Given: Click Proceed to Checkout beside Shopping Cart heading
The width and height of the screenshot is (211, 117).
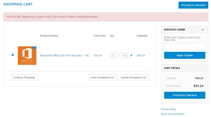Looking at the screenshot, I should pyautogui.click(x=193, y=5).
